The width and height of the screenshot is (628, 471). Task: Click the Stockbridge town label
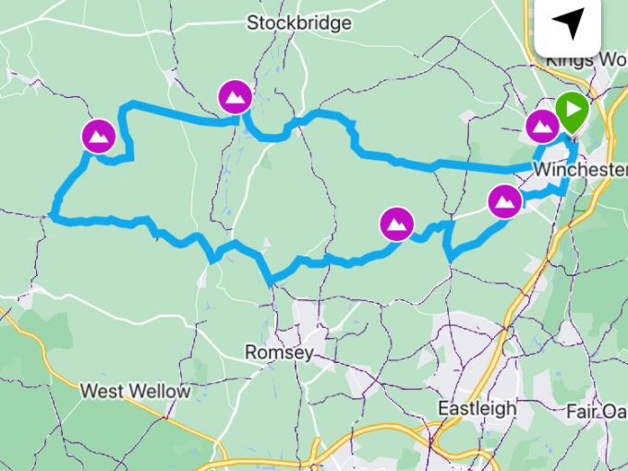(299, 23)
